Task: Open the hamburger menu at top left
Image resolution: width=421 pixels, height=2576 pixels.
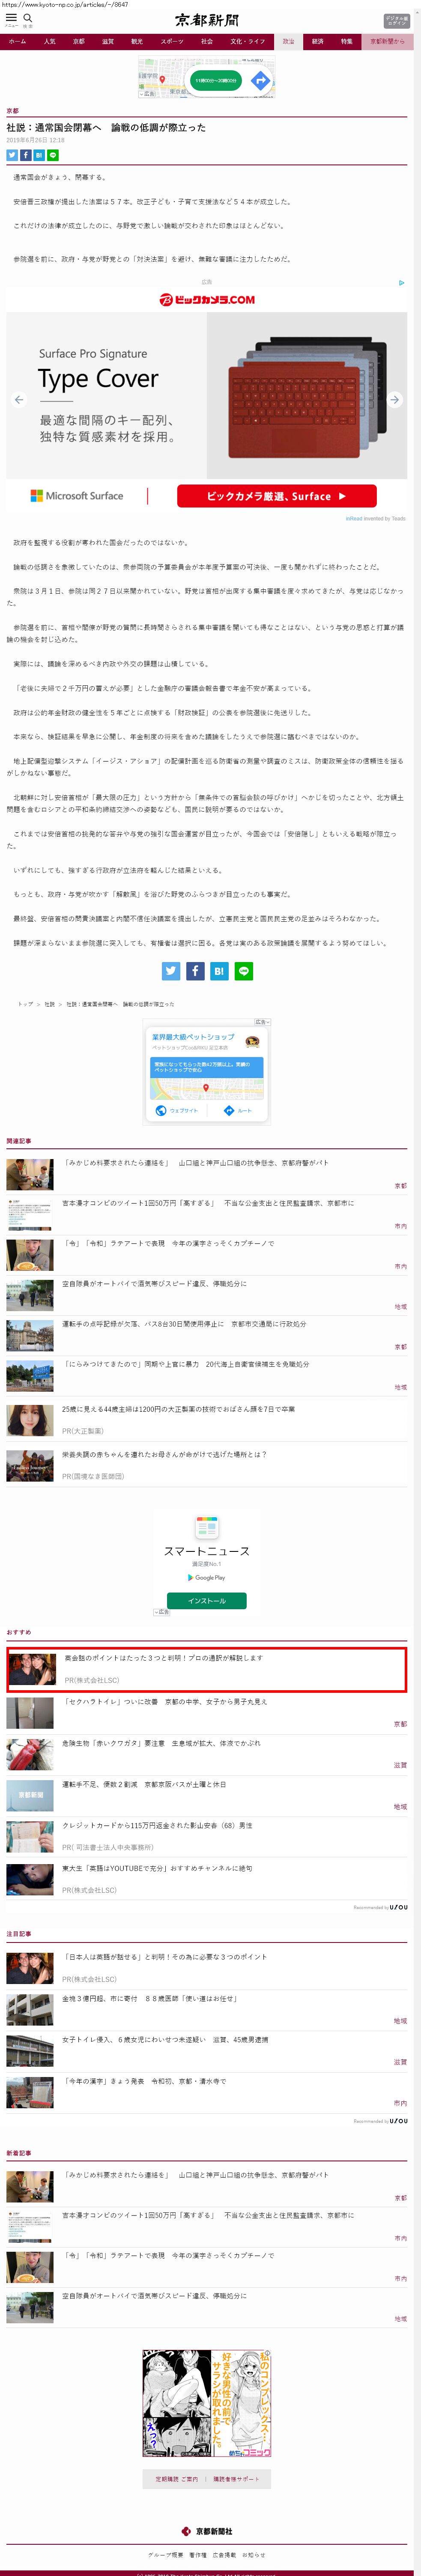Action: tap(11, 18)
